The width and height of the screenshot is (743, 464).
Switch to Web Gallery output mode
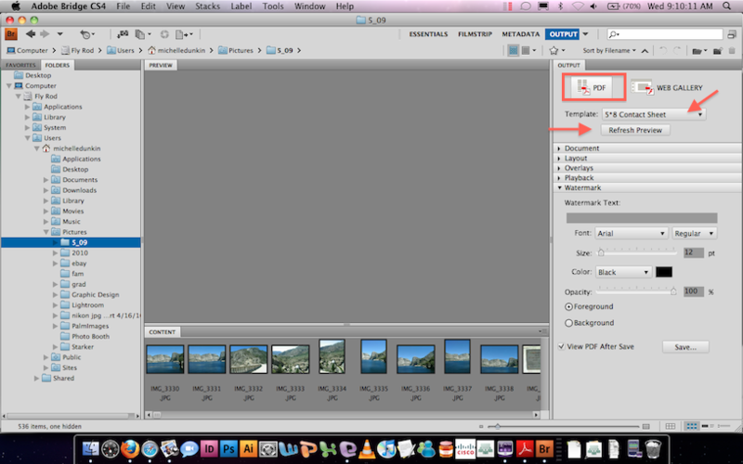pos(667,87)
